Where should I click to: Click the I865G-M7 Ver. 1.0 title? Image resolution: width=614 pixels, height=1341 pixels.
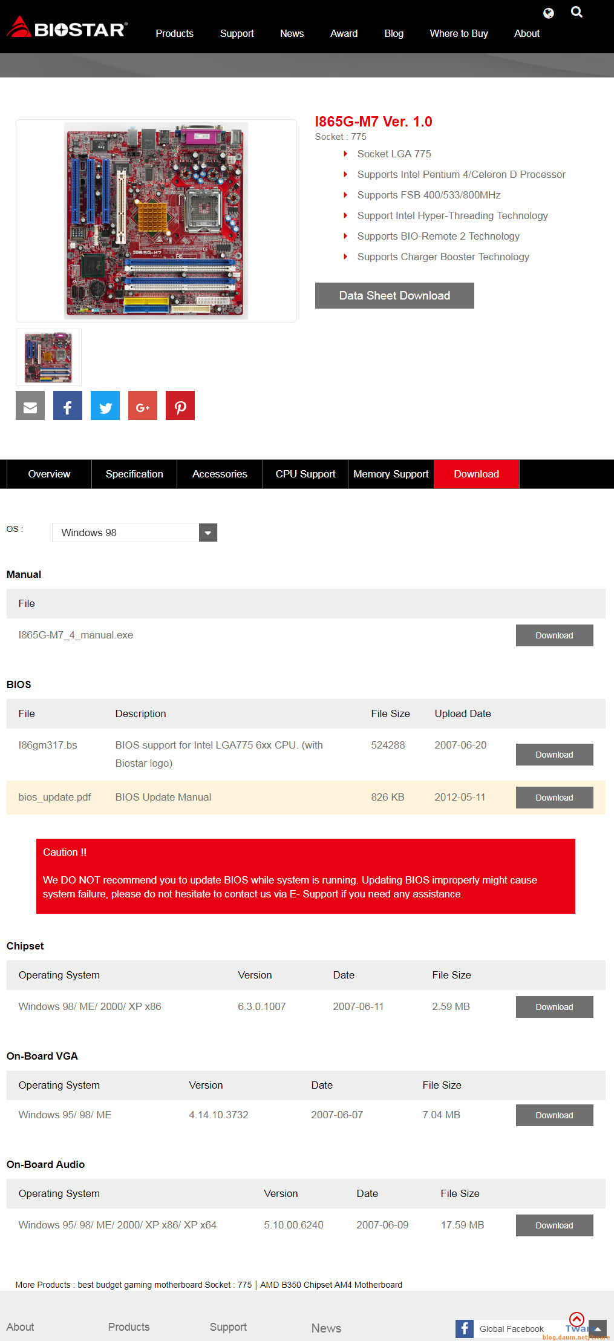pyautogui.click(x=373, y=122)
